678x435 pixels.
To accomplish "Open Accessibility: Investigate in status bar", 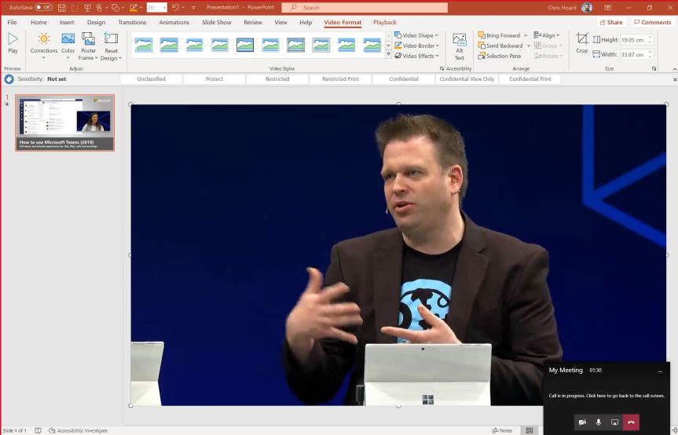I will (77, 430).
